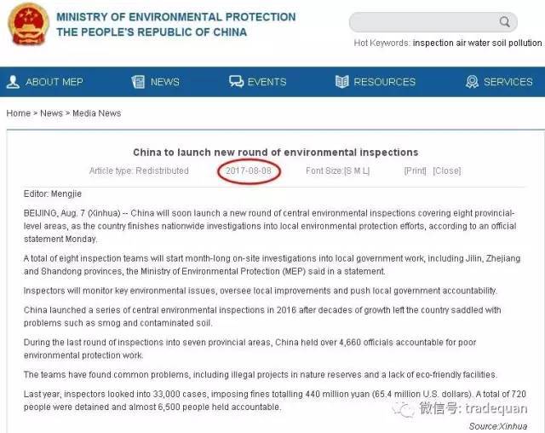Click the Services badge icon
The height and width of the screenshot is (433, 545).
[x=472, y=82]
